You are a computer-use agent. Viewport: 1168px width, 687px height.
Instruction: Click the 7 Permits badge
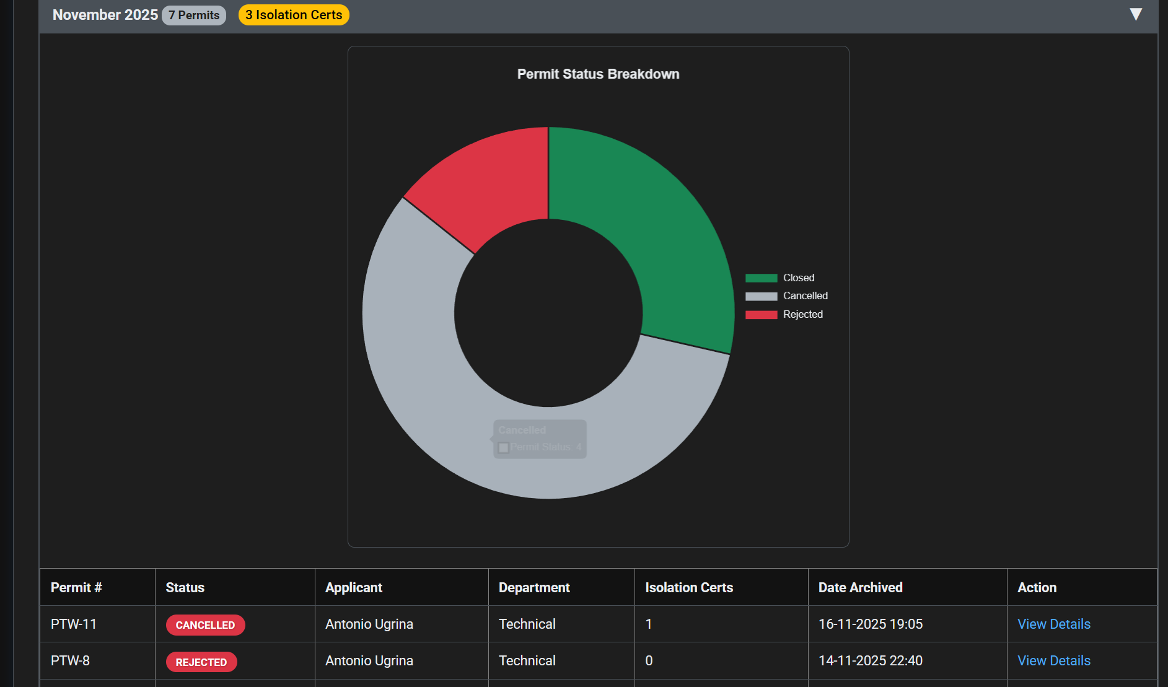point(194,15)
